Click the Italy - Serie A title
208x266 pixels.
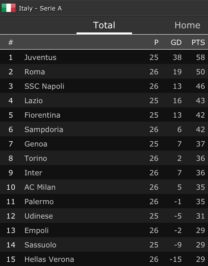pyautogui.click(x=40, y=8)
